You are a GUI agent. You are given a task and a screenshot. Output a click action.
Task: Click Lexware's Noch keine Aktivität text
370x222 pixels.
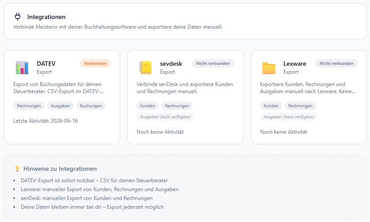point(283,132)
